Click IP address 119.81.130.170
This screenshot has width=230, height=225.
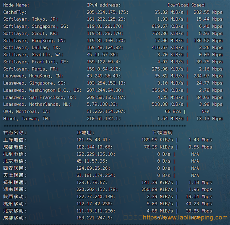(x=106, y=41)
